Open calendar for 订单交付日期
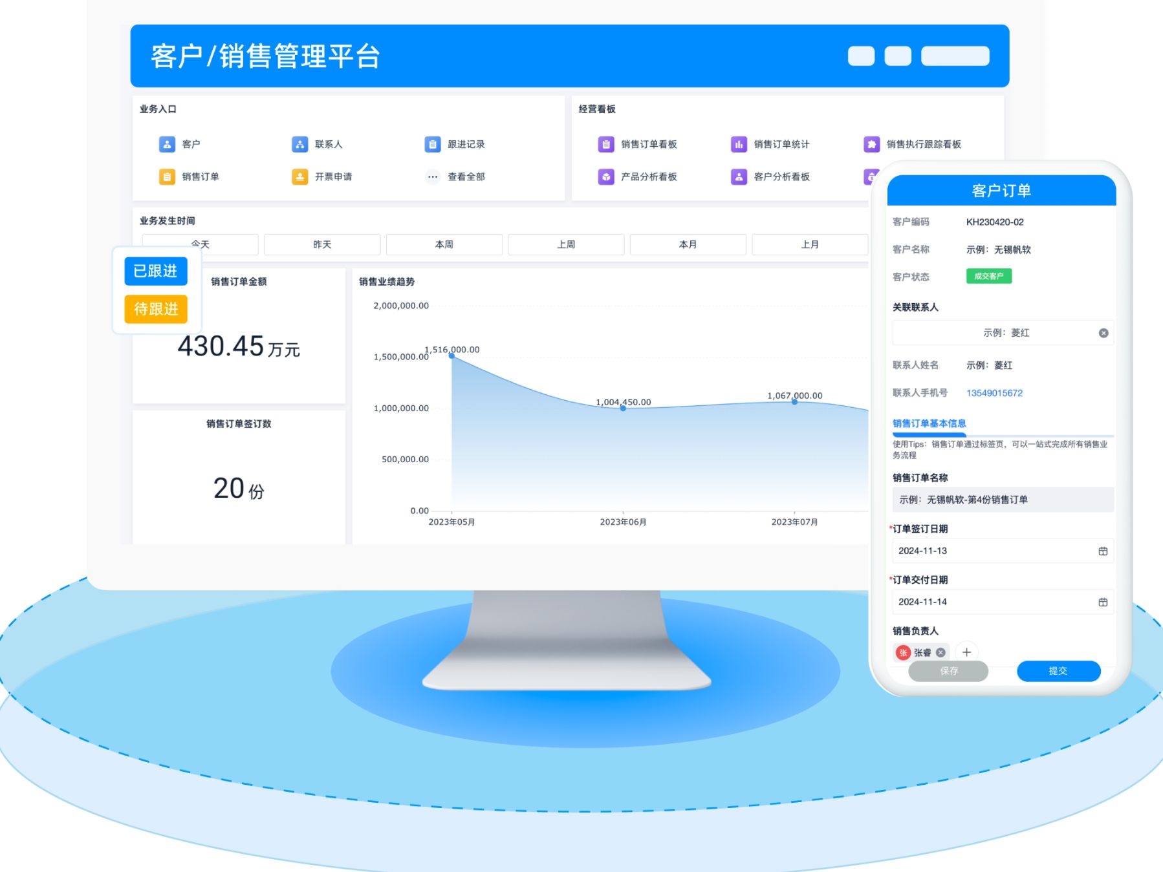Viewport: 1163px width, 872px height. click(x=1103, y=602)
